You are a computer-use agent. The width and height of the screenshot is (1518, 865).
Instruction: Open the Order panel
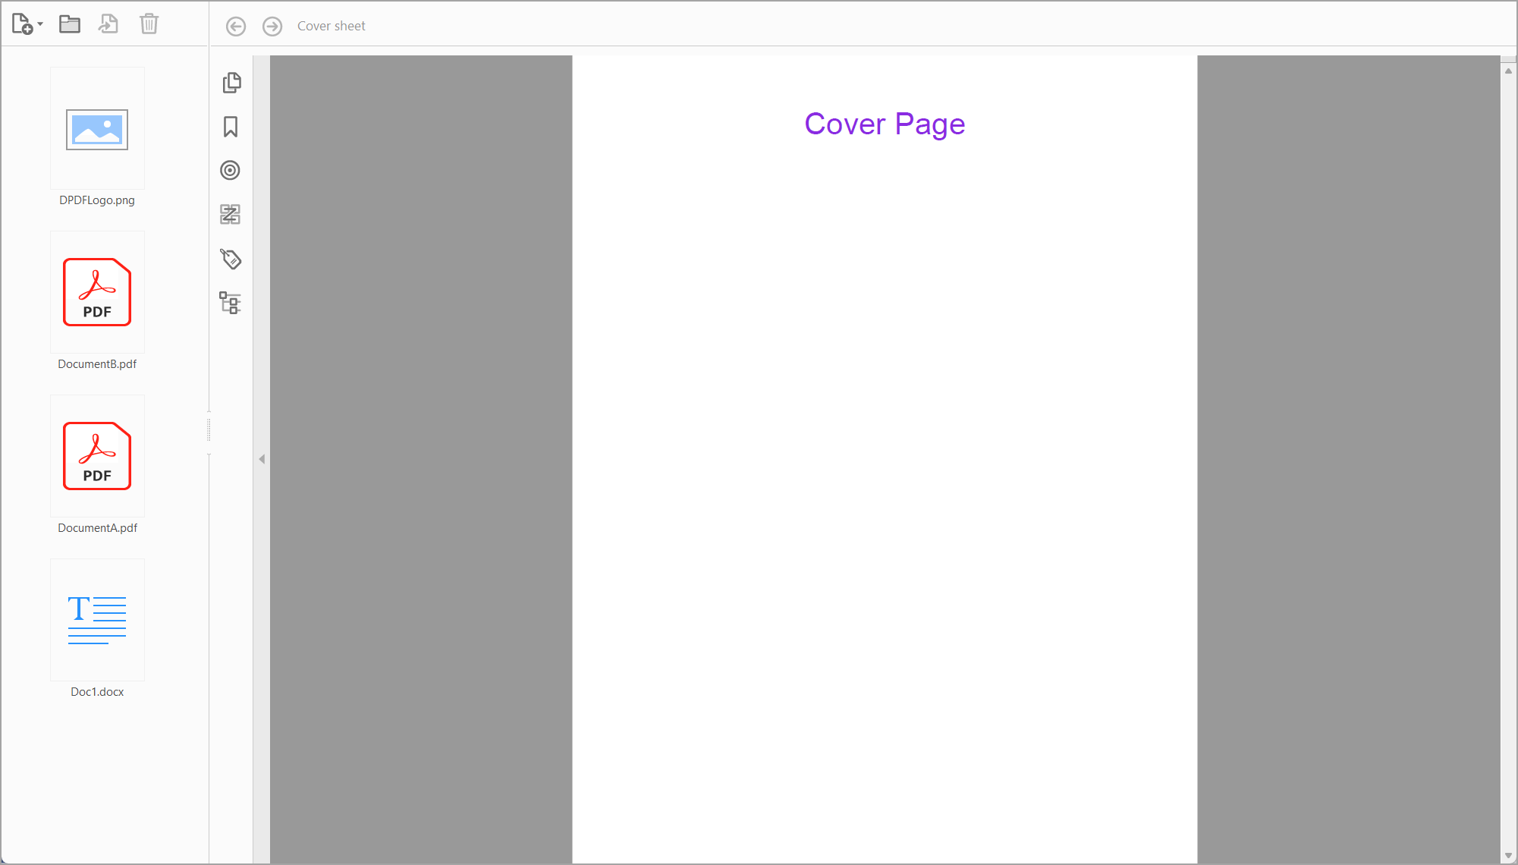231,303
